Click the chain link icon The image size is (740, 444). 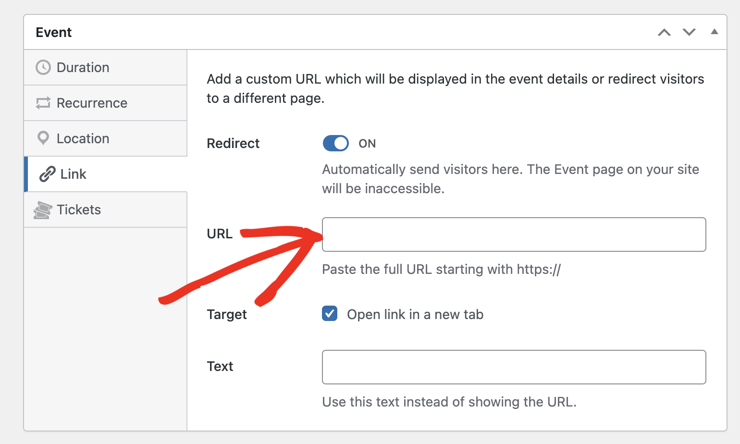tap(47, 174)
